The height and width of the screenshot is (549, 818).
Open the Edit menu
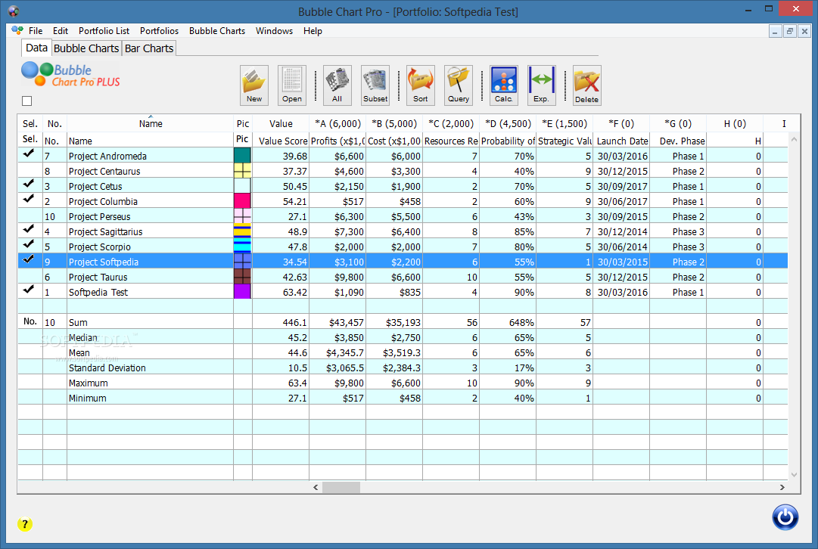click(61, 31)
